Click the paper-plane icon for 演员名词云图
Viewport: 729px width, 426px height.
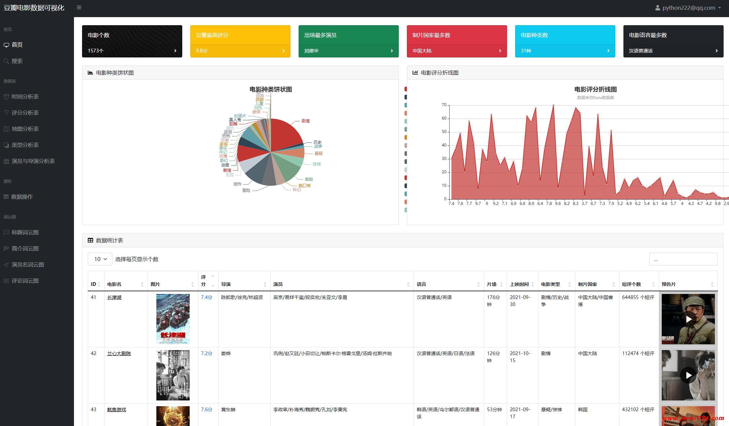(x=6, y=265)
